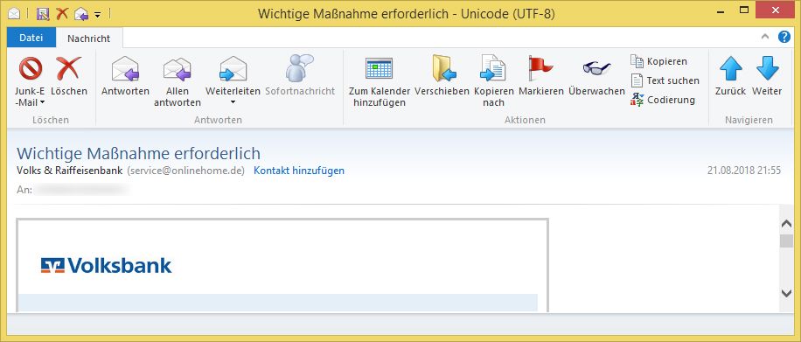Viewport: 801px width, 342px height.
Task: Click the red X delete icon in title bar
Action: coord(62,14)
